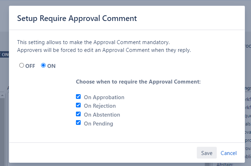251x166 pixels.
Task: Click the "On Approbation" label text
Action: tap(104, 97)
